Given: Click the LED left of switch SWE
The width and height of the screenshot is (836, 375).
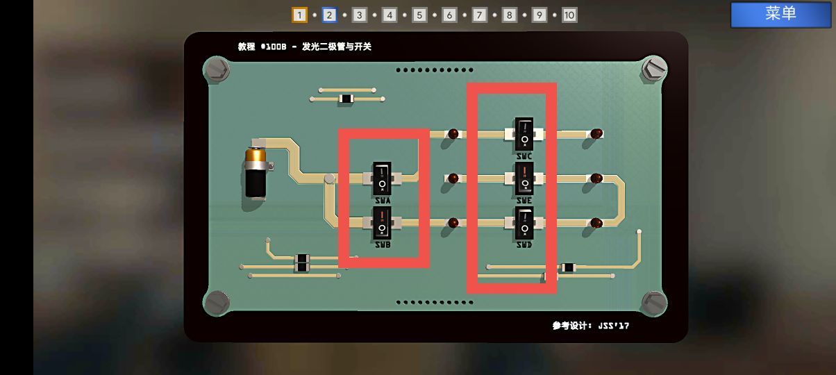Looking at the screenshot, I should pos(453,178).
